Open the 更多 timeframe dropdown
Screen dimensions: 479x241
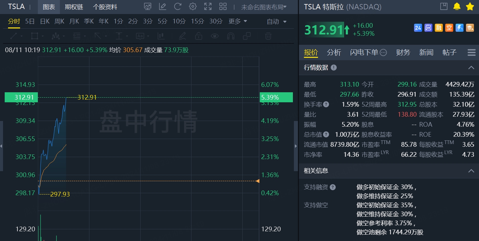pos(238,21)
